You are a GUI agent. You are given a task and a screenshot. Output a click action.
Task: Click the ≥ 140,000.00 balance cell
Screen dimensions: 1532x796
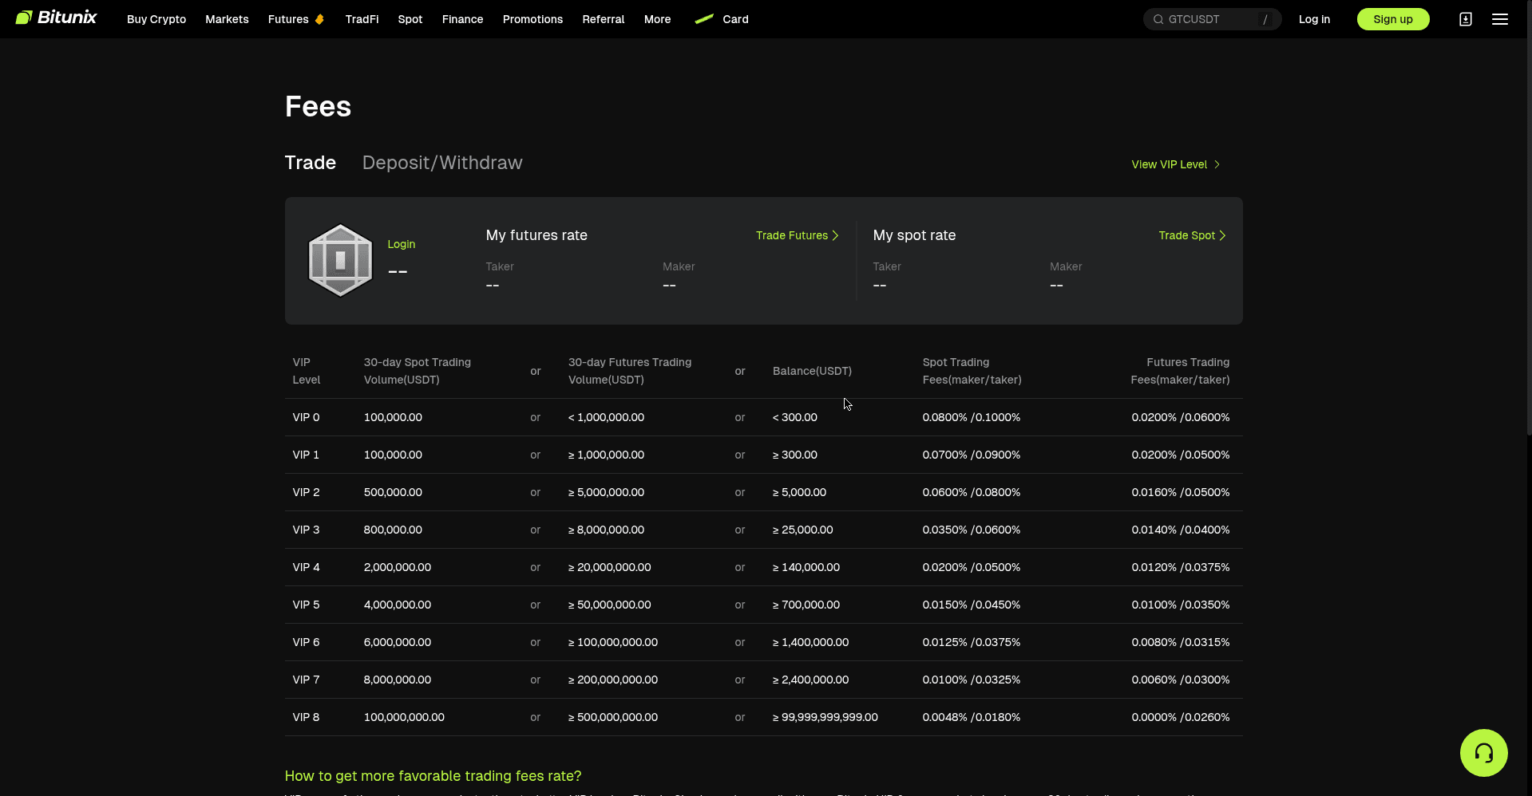coord(806,567)
